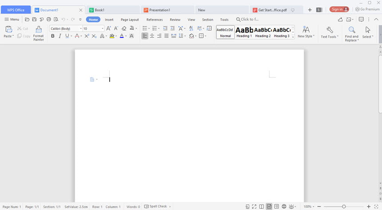Expand the styles gallery more arrow
Image resolution: width=382 pixels, height=210 pixels.
tap(293, 37)
